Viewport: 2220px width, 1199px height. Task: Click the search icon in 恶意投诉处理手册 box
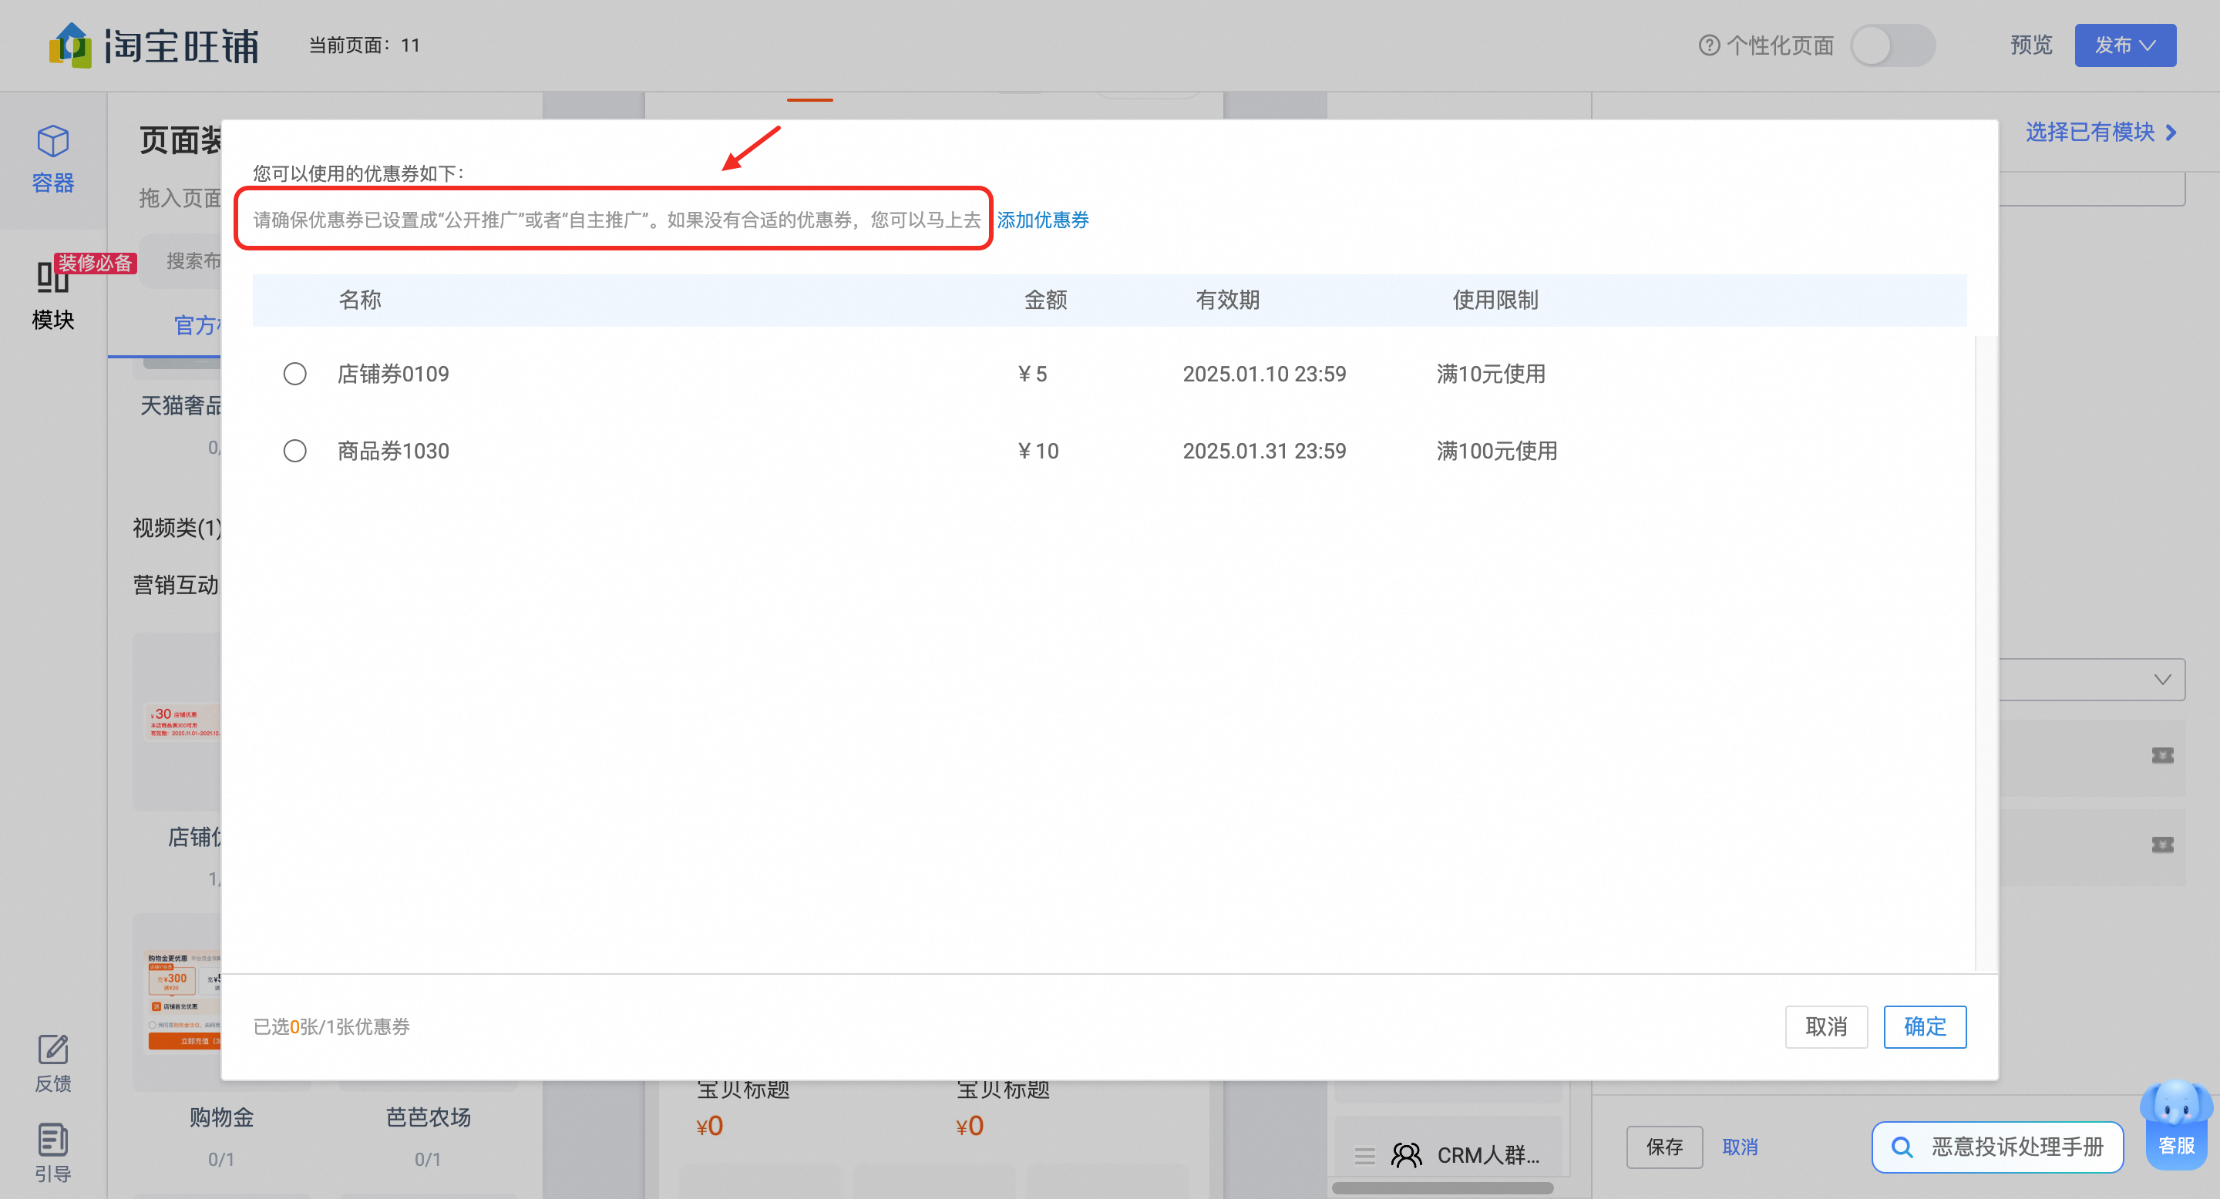pos(1902,1147)
